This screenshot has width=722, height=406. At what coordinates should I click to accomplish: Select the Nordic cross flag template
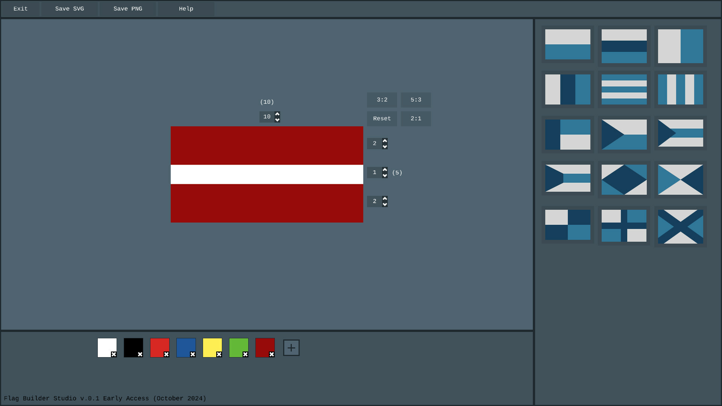pos(624,225)
